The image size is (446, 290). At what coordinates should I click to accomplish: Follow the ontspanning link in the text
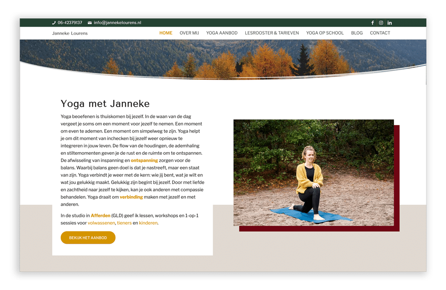pyautogui.click(x=144, y=160)
